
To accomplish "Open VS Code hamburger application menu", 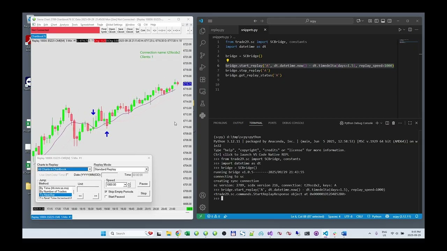I will click(x=210, y=21).
